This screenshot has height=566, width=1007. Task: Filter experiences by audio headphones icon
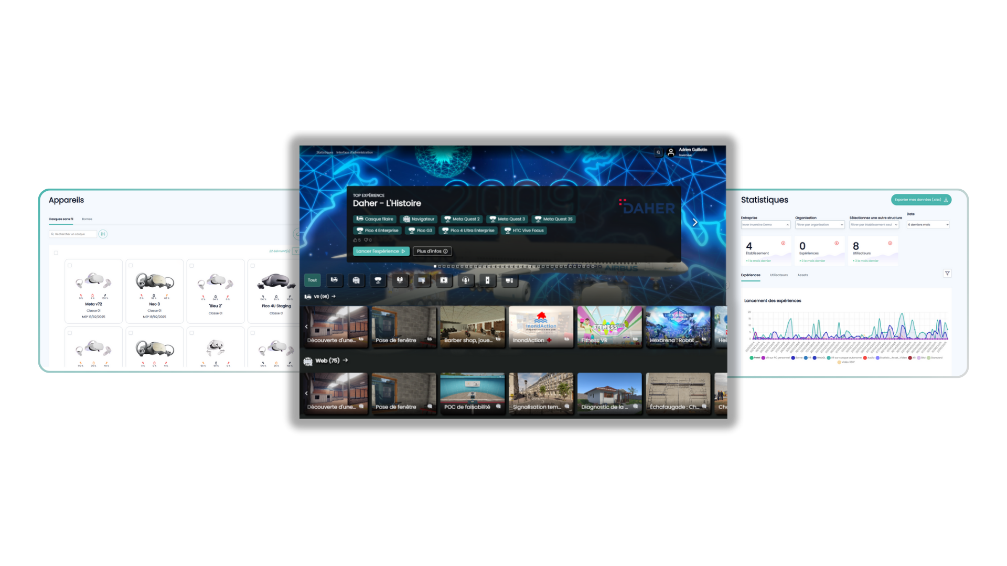click(x=465, y=280)
